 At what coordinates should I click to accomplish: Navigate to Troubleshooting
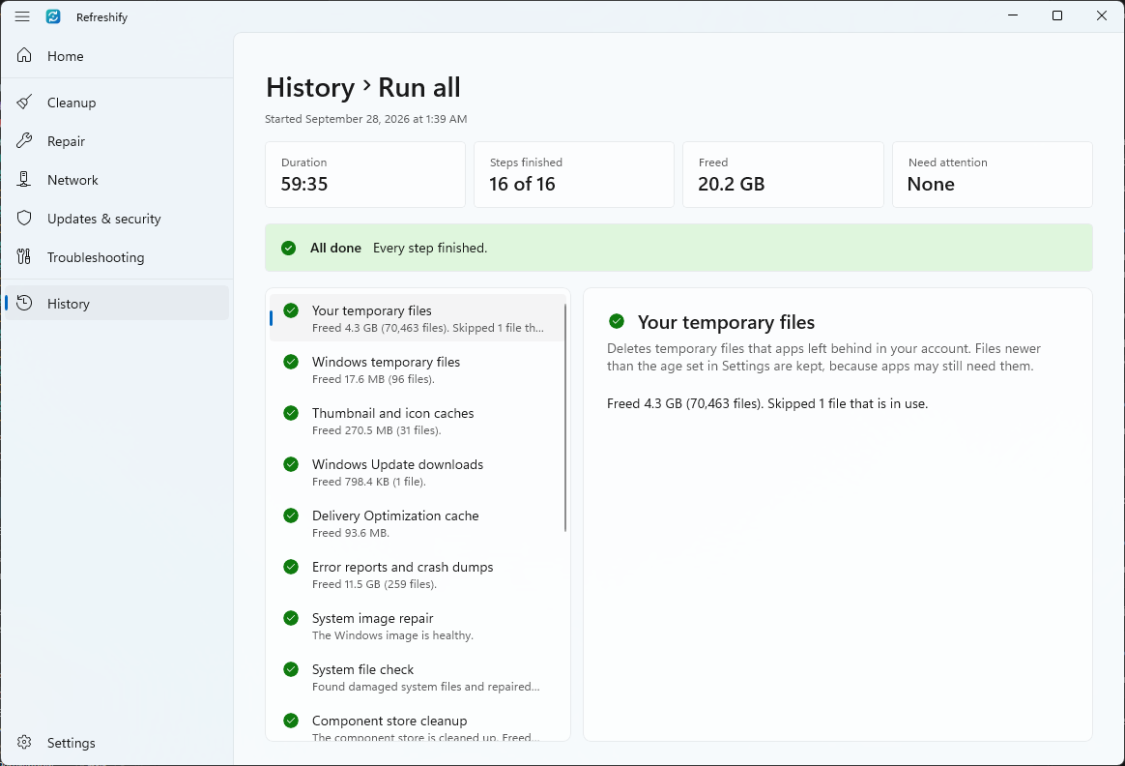click(x=117, y=257)
